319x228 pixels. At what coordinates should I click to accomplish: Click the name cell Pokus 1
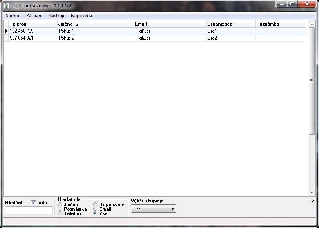[x=95, y=31]
